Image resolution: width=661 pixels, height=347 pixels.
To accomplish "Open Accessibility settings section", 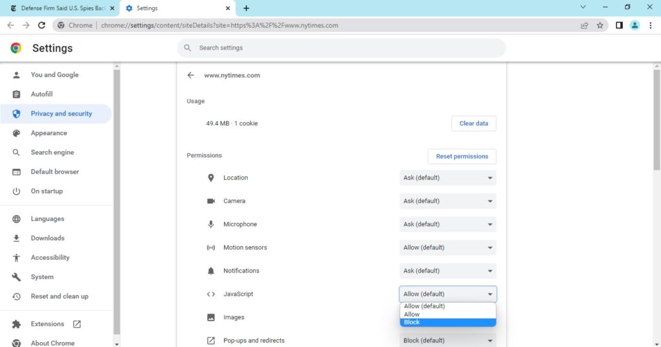I will (50, 258).
